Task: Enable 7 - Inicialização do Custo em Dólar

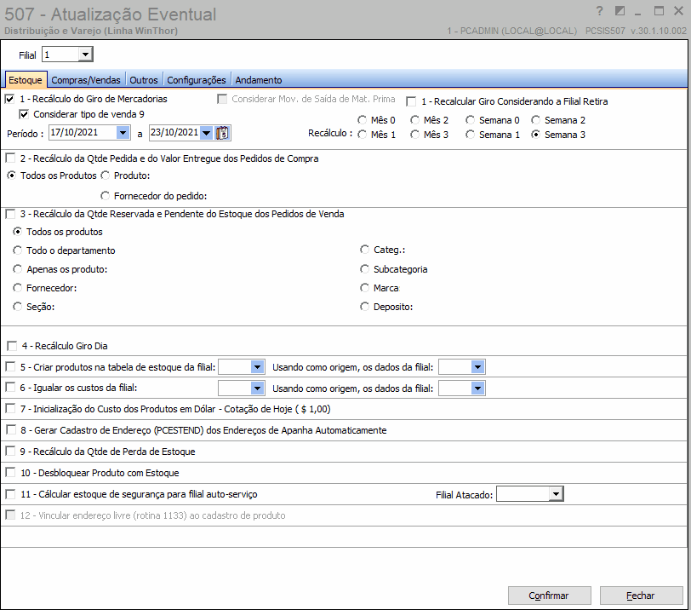Action: tap(10, 408)
